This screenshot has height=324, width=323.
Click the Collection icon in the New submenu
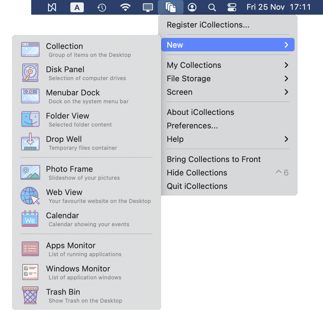tap(30, 50)
